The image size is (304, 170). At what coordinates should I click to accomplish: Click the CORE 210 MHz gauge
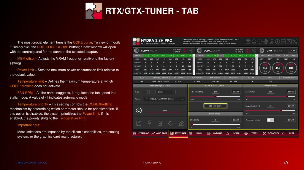(x=265, y=68)
